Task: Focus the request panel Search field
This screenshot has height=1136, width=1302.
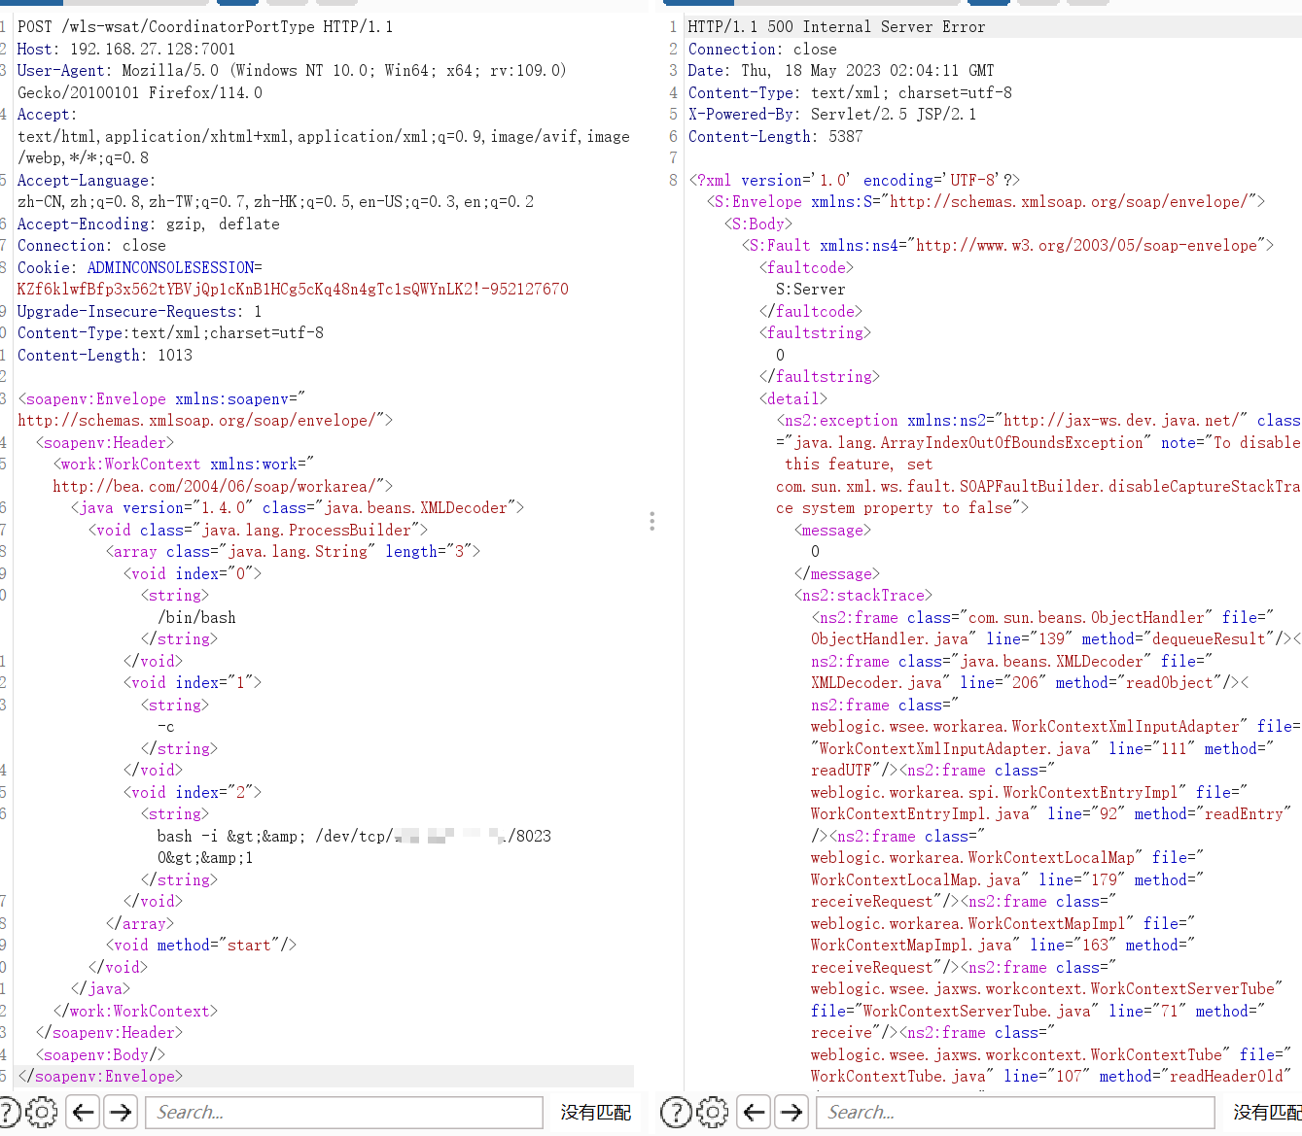Action: point(344,1113)
